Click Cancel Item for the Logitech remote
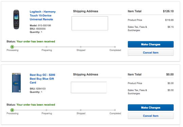This screenshot has height=127, width=183. pyautogui.click(x=151, y=53)
